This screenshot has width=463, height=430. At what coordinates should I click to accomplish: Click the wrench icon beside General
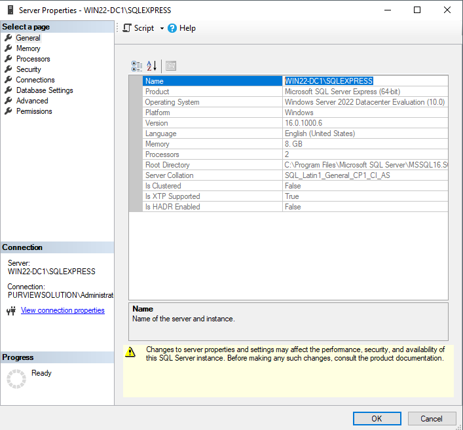tap(9, 38)
